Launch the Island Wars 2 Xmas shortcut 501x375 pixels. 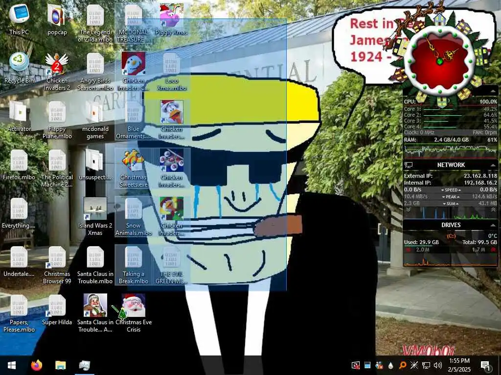[95, 216]
